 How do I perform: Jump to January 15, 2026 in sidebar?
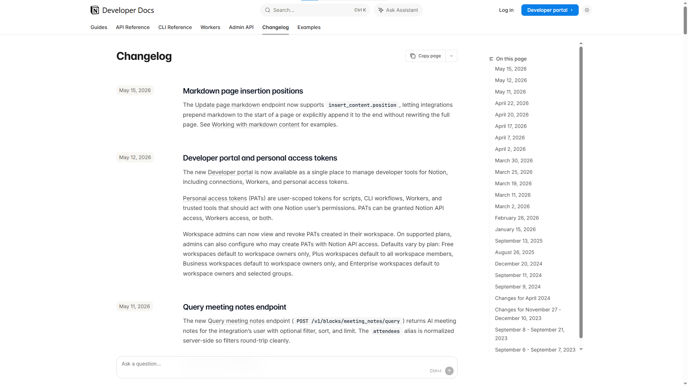(x=515, y=229)
